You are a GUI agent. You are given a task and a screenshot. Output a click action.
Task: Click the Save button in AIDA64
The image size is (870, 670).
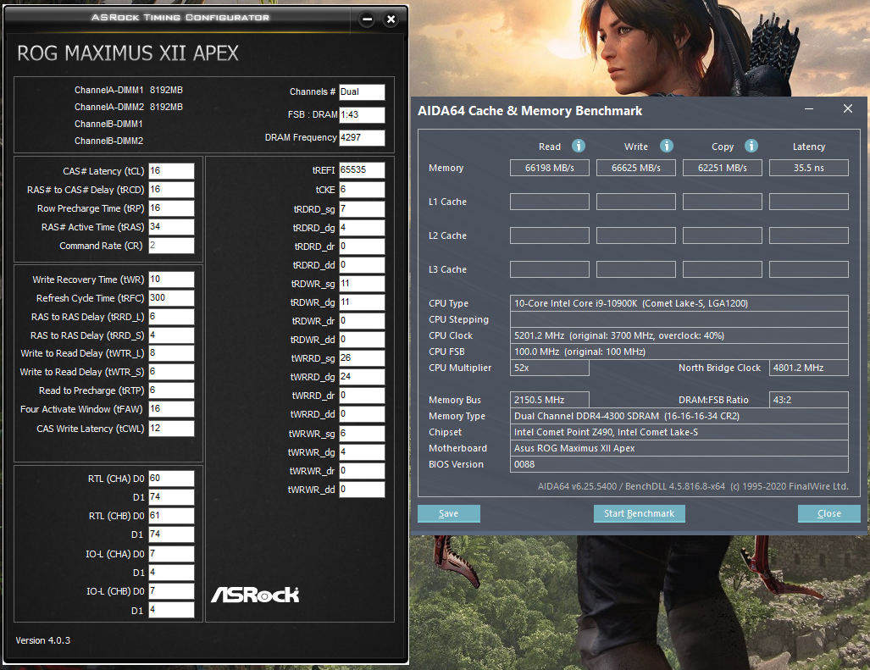449,513
